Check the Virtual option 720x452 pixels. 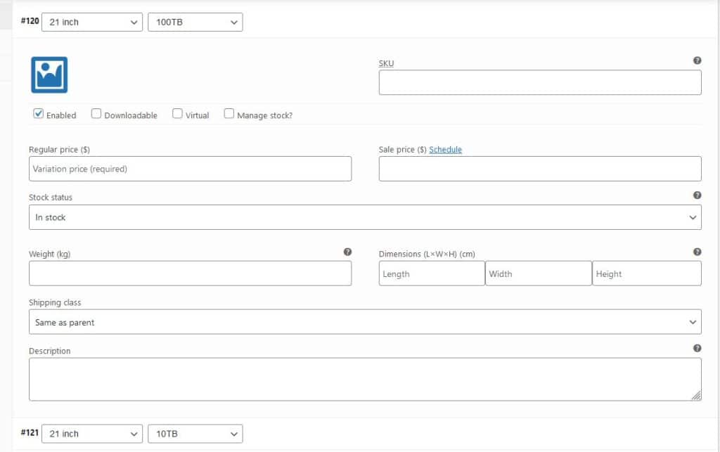pyautogui.click(x=177, y=113)
